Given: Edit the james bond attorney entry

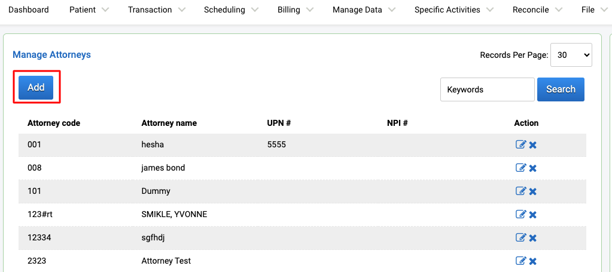Looking at the screenshot, I should [520, 168].
